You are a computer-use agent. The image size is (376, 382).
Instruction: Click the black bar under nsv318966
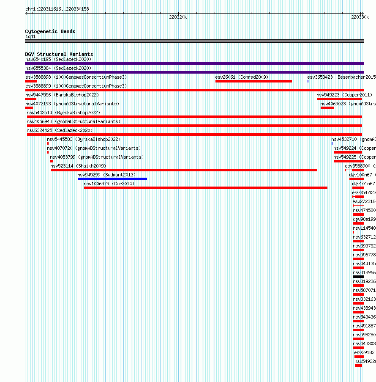[x=359, y=277]
